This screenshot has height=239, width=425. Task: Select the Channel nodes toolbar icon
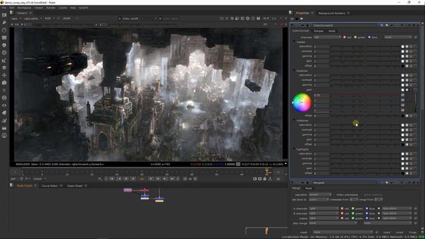pyautogui.click(x=5, y=38)
